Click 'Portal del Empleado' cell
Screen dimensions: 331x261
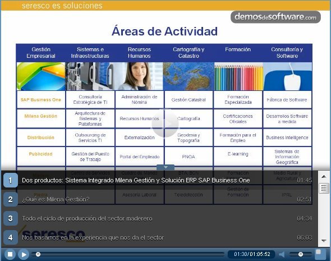click(x=139, y=157)
